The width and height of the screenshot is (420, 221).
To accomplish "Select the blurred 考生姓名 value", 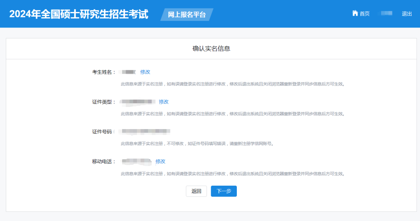I will (x=128, y=72).
